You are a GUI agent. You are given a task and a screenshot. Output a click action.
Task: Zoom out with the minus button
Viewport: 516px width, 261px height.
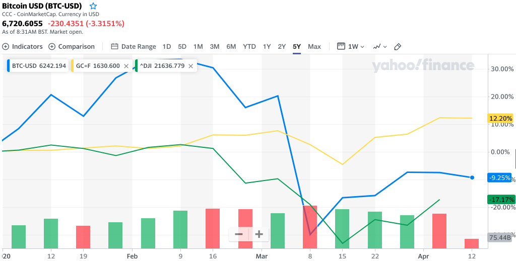[239, 234]
